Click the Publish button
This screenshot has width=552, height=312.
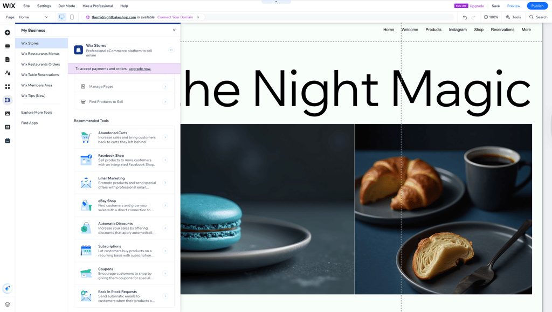537,6
